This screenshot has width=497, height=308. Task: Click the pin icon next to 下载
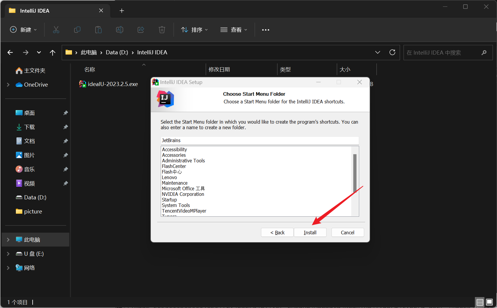[66, 127]
